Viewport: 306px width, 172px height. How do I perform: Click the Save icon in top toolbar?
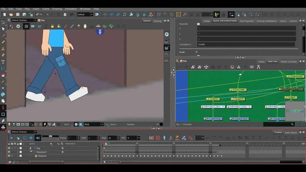click(x=17, y=14)
